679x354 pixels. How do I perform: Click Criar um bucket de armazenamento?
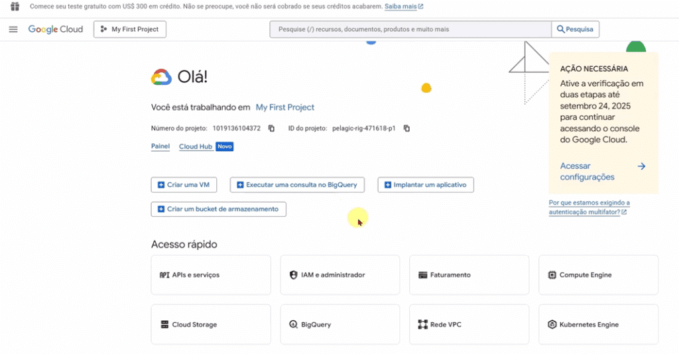click(x=219, y=209)
